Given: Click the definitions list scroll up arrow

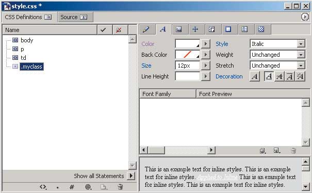Looking at the screenshot, I should [133, 39].
